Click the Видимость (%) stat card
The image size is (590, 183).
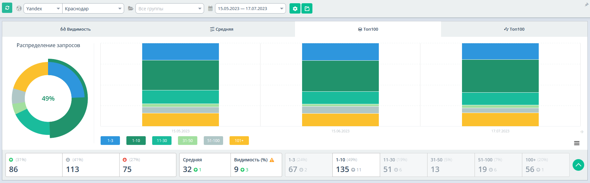pos(256,165)
